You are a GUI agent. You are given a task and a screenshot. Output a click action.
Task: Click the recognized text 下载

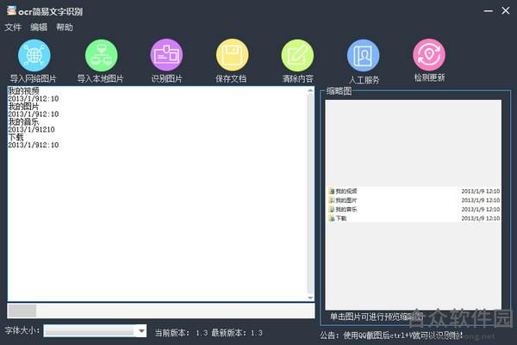pos(16,137)
